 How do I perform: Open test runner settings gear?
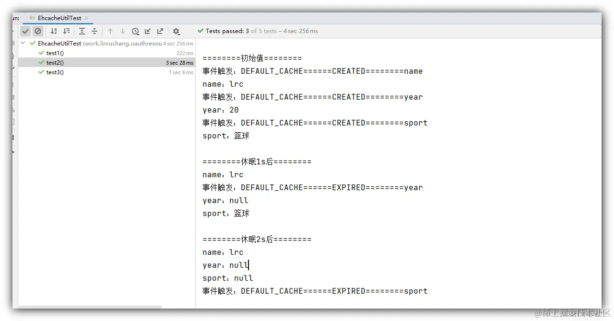coord(176,31)
